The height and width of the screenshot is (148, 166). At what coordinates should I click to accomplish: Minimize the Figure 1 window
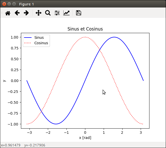[x=9, y=4]
